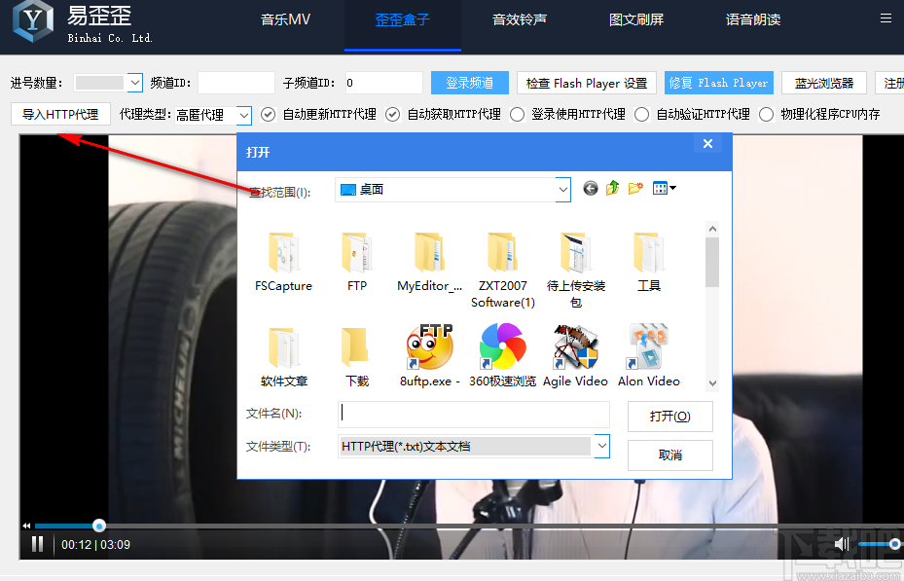Open the 图文刷屏 section

click(635, 18)
